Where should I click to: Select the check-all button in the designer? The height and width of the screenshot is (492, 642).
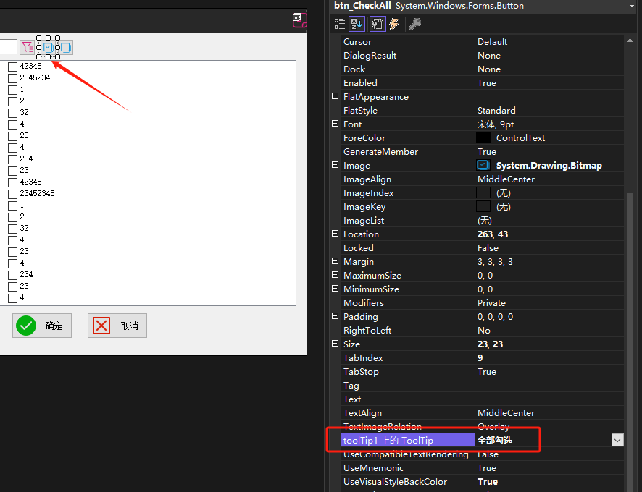tap(48, 48)
